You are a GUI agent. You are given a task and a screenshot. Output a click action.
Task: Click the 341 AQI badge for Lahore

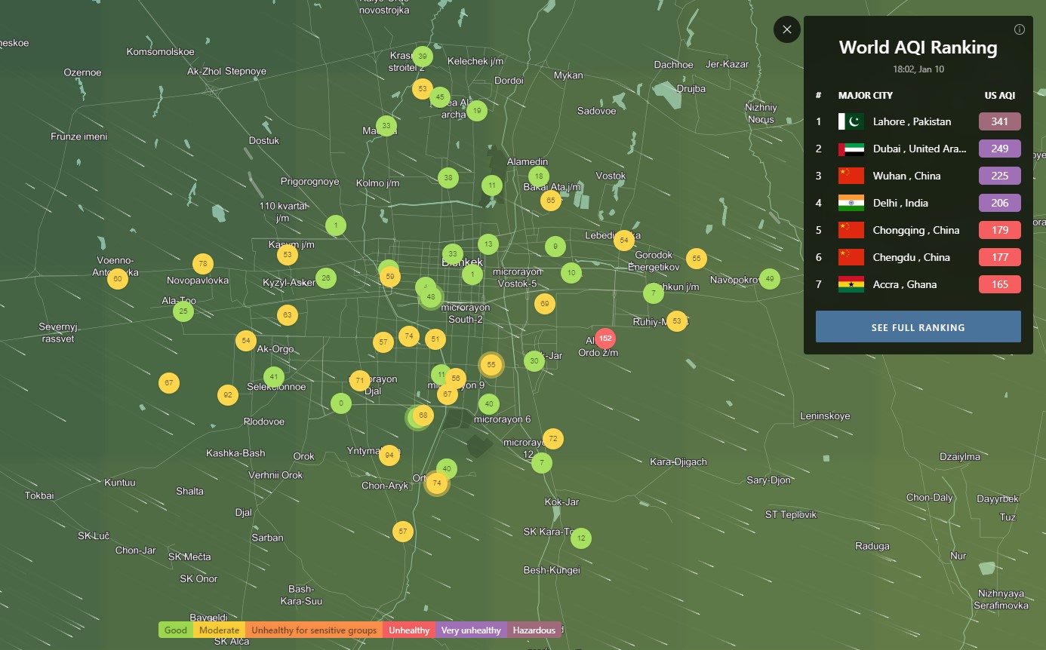pos(999,121)
